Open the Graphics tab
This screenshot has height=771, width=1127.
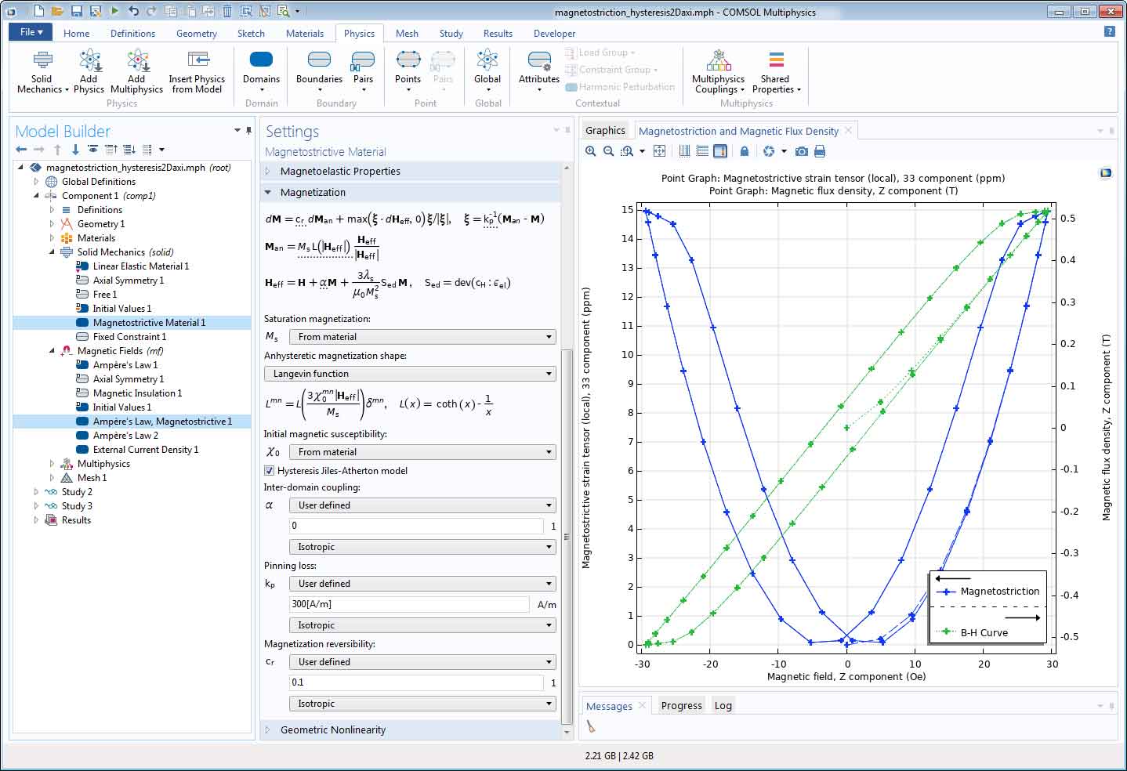pyautogui.click(x=605, y=131)
